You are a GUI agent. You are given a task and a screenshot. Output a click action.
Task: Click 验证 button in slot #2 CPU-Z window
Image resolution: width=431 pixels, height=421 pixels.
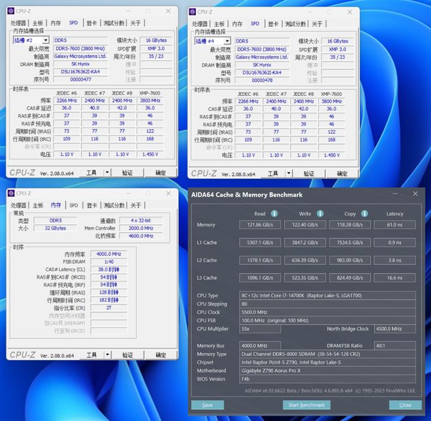point(127,172)
